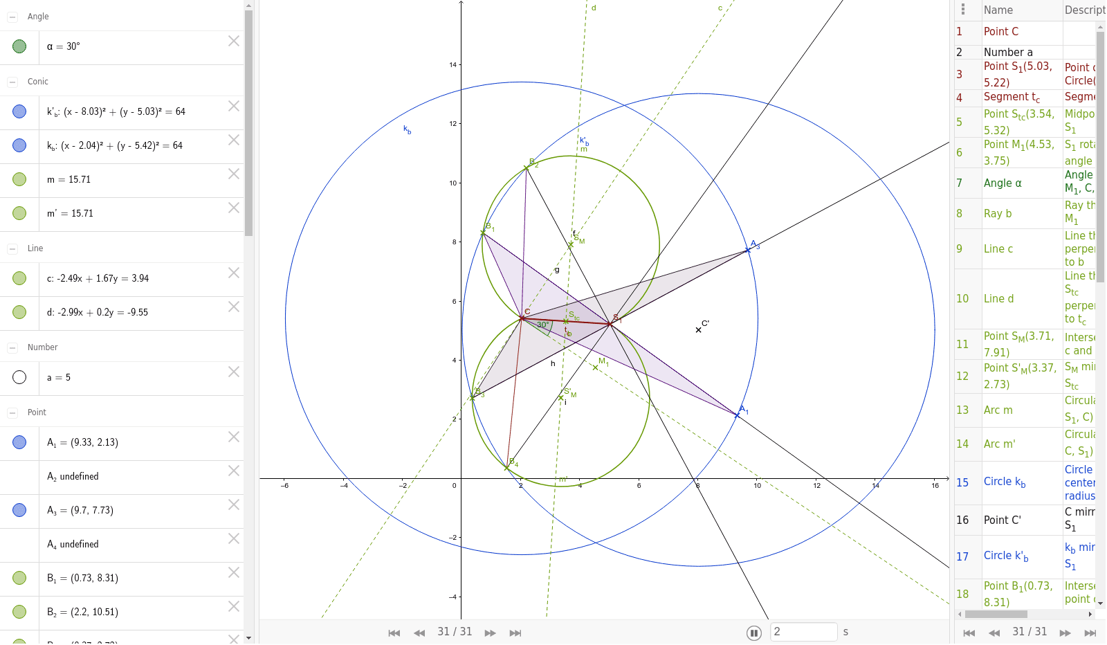Toggle visibility of line c

point(19,278)
